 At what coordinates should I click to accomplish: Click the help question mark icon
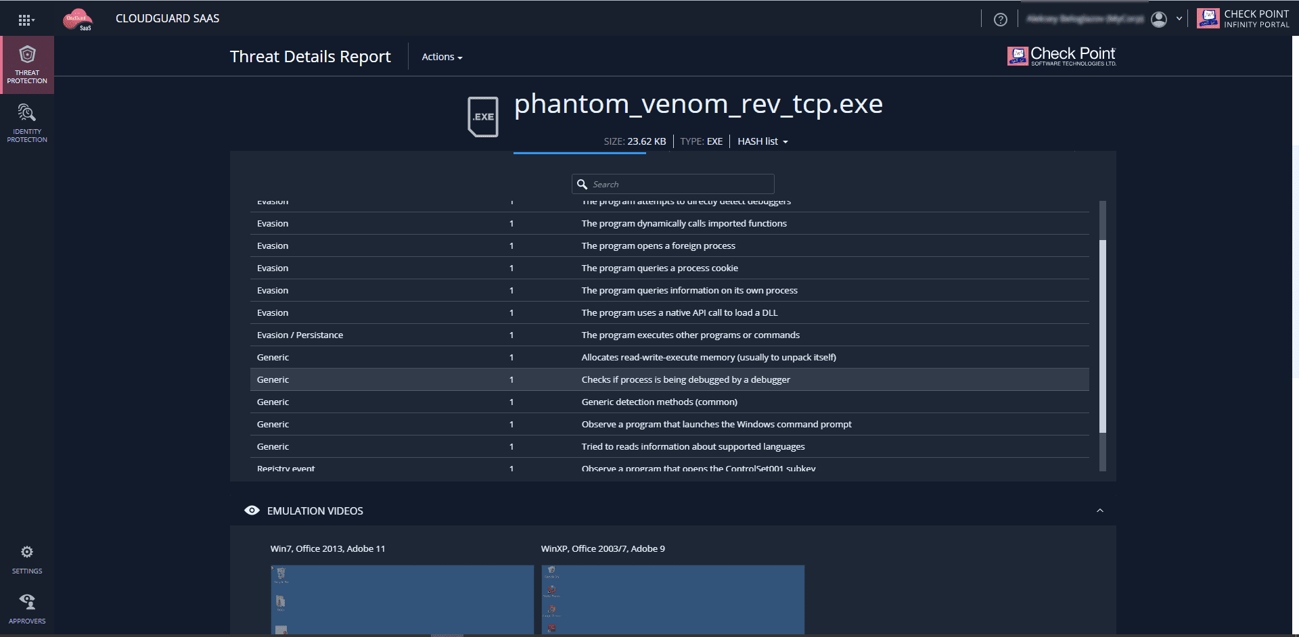pyautogui.click(x=1001, y=20)
